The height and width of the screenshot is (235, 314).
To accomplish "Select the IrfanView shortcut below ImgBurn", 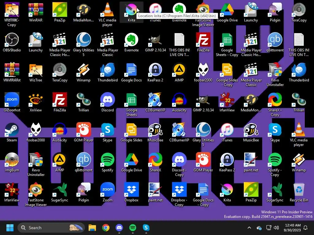I will [x=12, y=192].
